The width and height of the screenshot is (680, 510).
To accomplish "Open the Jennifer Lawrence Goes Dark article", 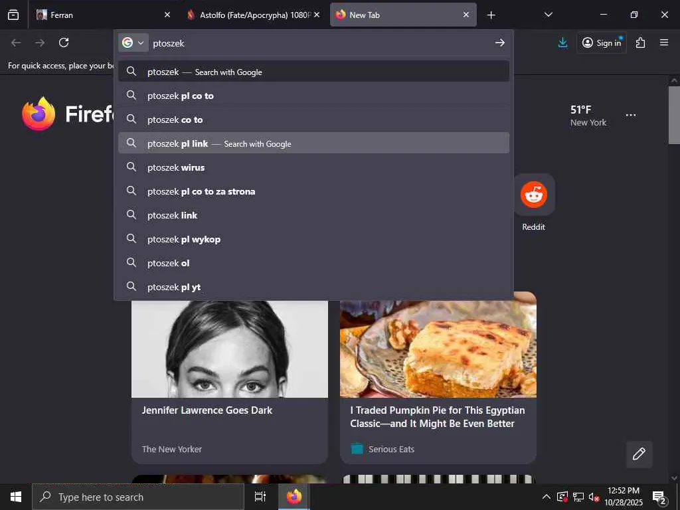I will tap(207, 410).
